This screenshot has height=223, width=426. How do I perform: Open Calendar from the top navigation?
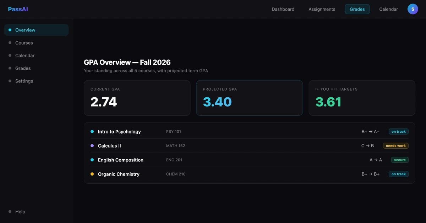coord(388,9)
